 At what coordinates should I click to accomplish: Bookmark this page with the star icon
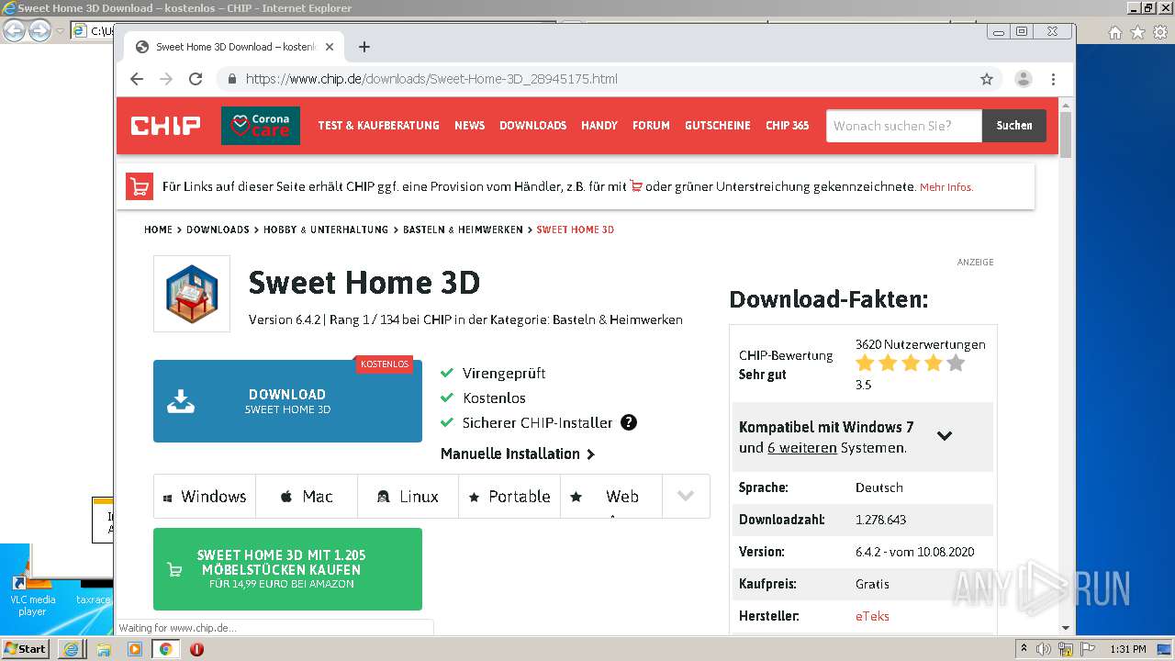click(x=987, y=79)
